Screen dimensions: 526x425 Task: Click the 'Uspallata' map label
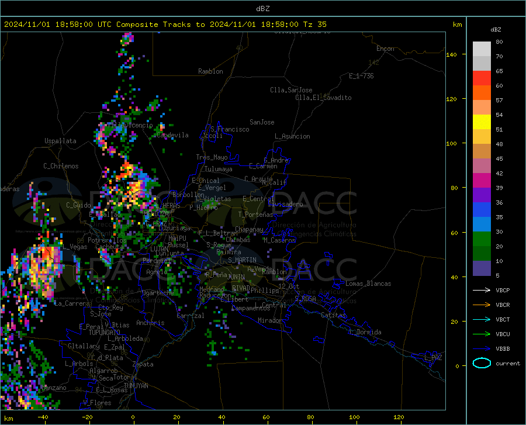pos(60,141)
